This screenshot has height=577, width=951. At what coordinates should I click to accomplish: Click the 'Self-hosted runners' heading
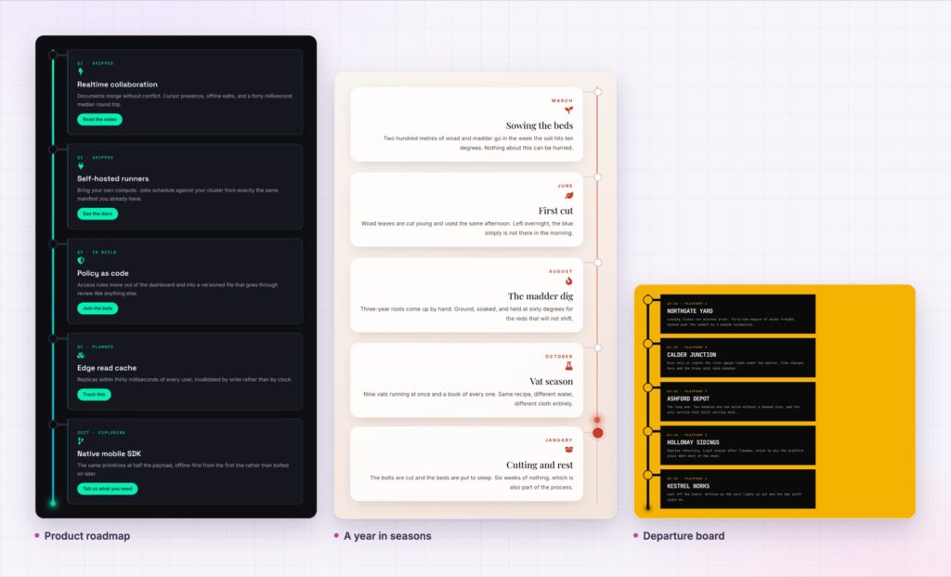pos(112,178)
